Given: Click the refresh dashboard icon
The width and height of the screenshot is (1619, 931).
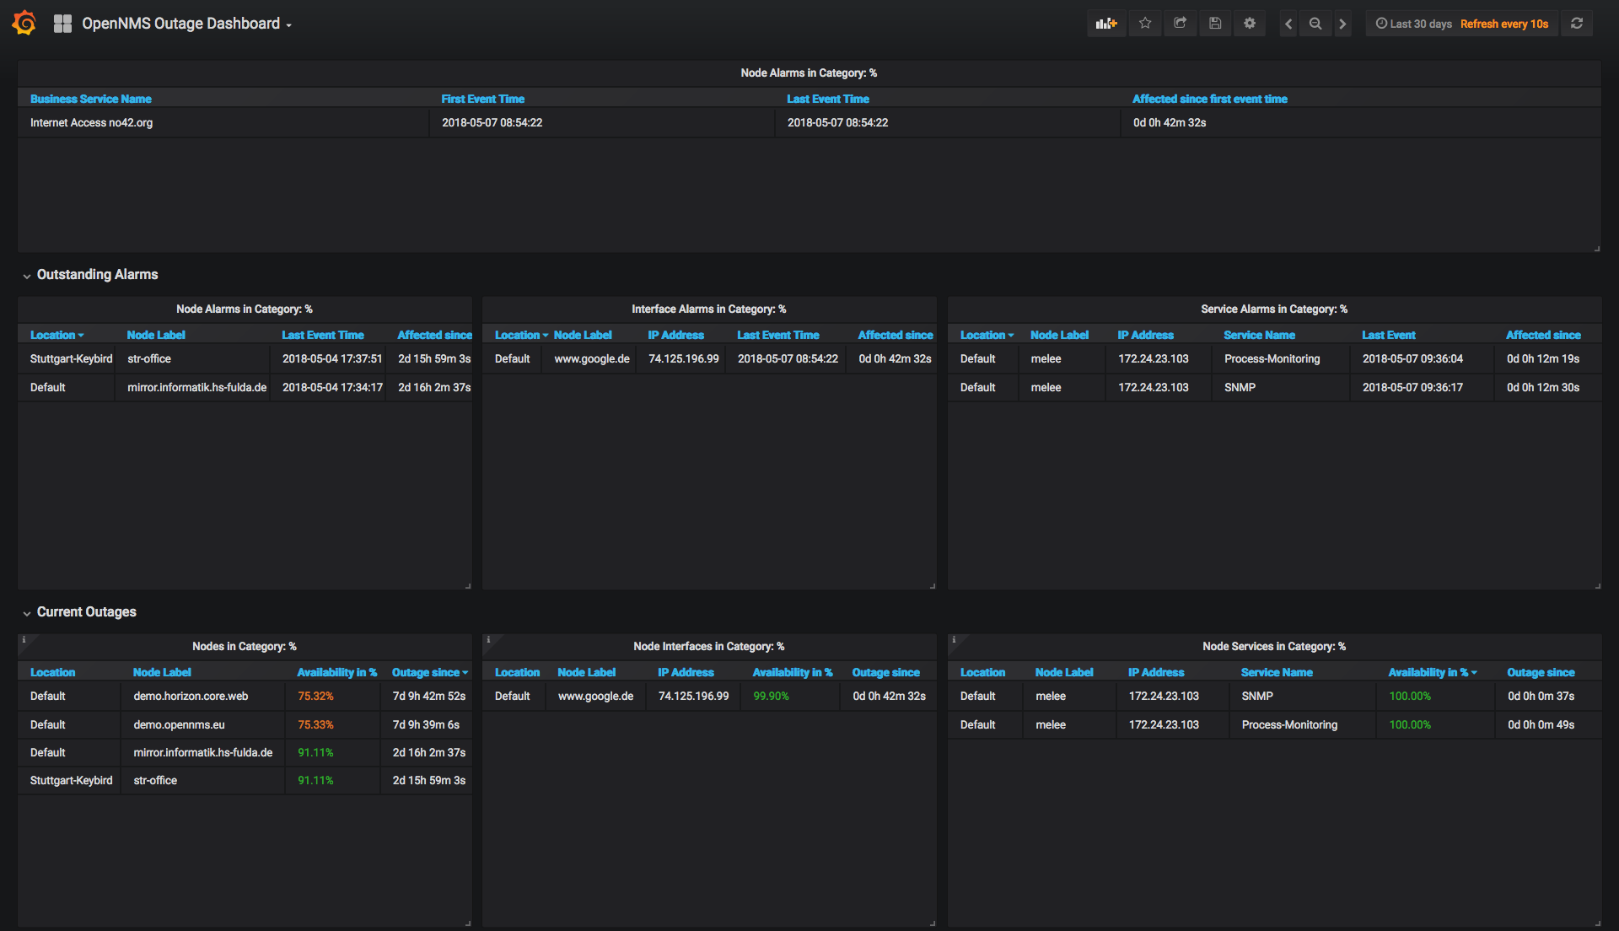Looking at the screenshot, I should [1576, 24].
